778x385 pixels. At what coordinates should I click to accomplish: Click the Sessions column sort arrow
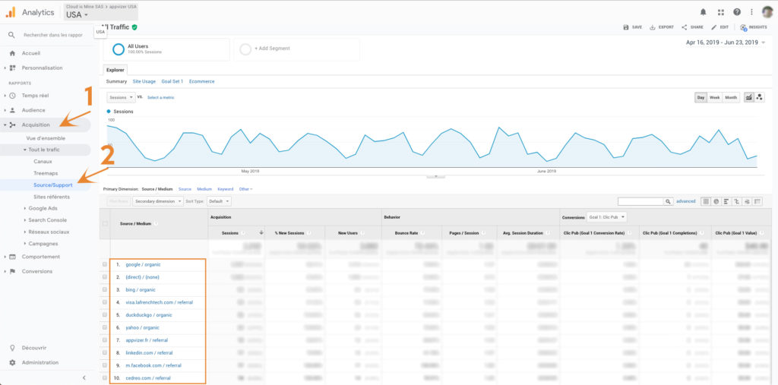261,232
